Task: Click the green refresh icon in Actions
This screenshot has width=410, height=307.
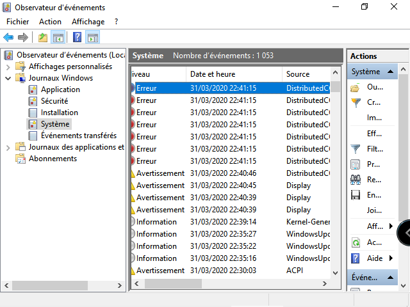Action: pyautogui.click(x=356, y=243)
